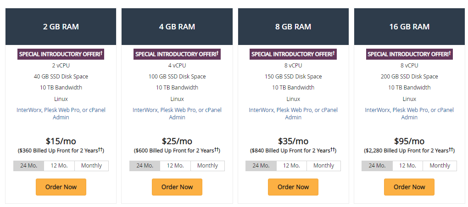Switch 8 GB plan to Monthly billing

coord(323,166)
